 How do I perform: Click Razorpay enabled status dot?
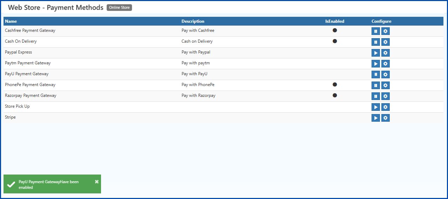335,95
